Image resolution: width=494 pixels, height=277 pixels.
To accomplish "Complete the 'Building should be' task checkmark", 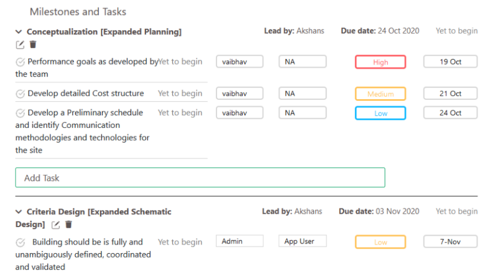I will 21,243.
